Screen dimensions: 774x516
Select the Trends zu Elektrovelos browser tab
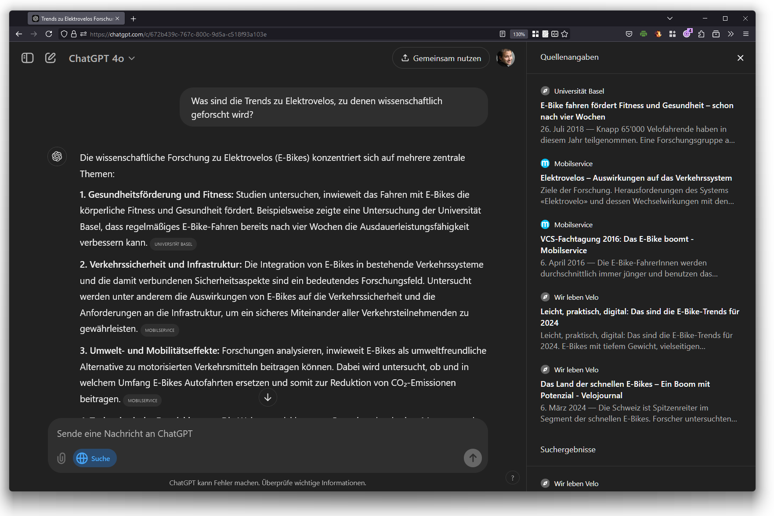click(x=76, y=18)
